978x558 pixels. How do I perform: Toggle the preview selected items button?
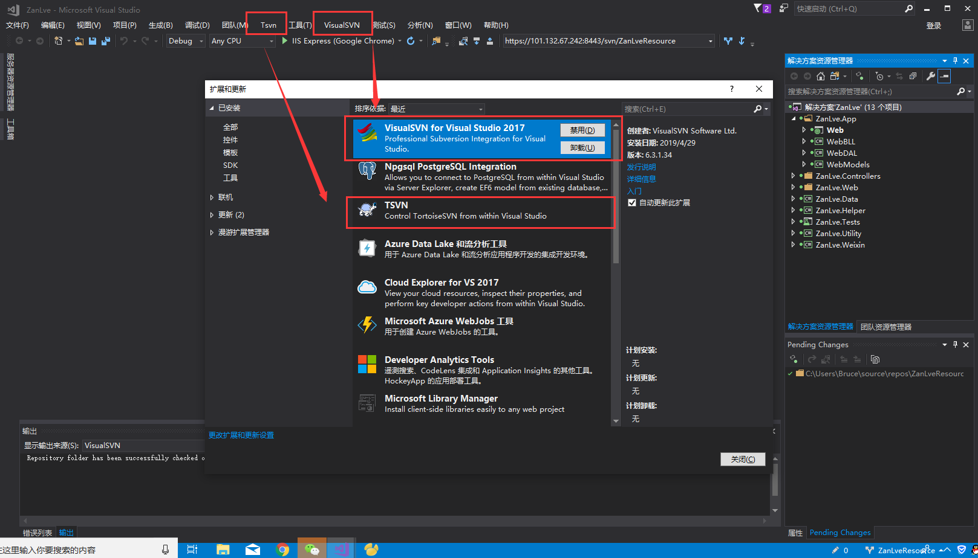[944, 76]
